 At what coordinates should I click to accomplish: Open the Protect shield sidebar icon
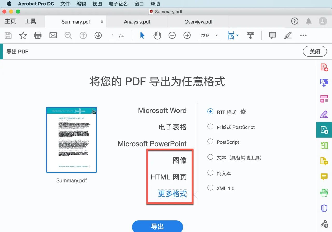point(324,208)
